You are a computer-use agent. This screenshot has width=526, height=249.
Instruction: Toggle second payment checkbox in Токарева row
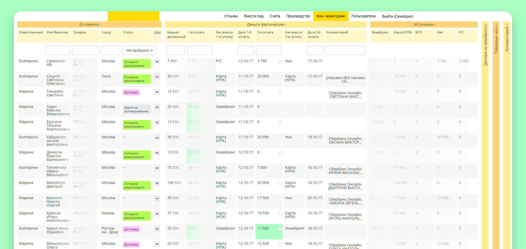pos(280,92)
